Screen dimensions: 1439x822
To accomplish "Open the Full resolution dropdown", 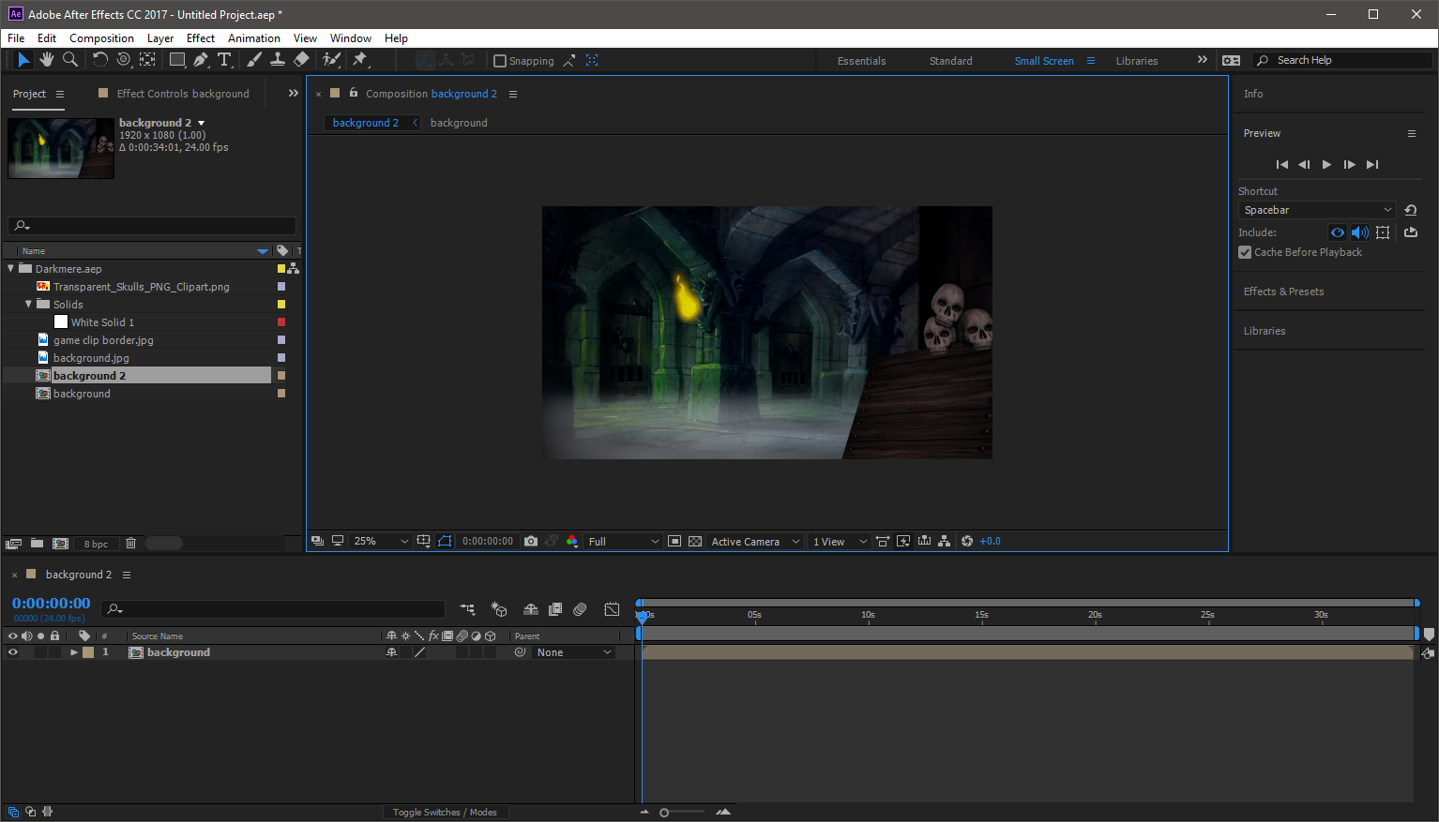I will point(623,542).
